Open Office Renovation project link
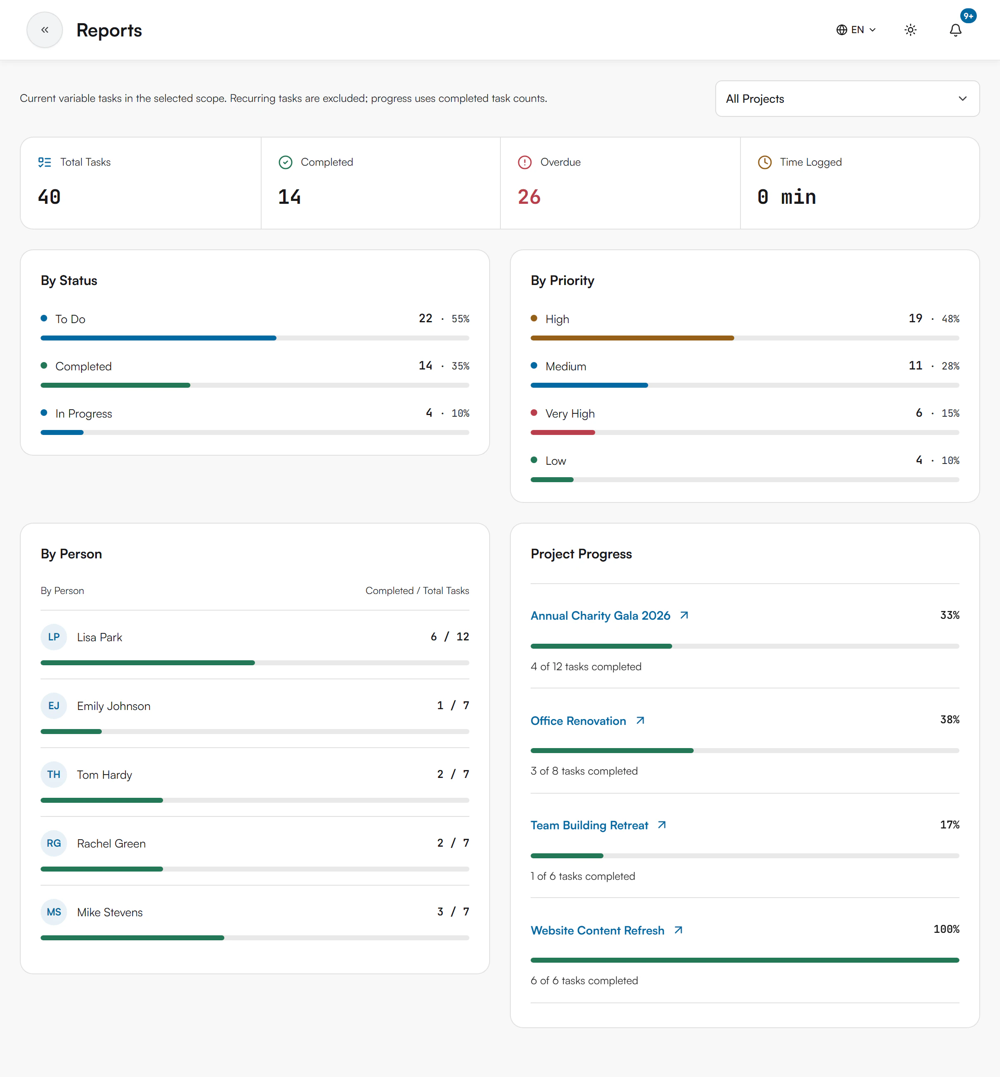The image size is (1000, 1077). coord(578,721)
